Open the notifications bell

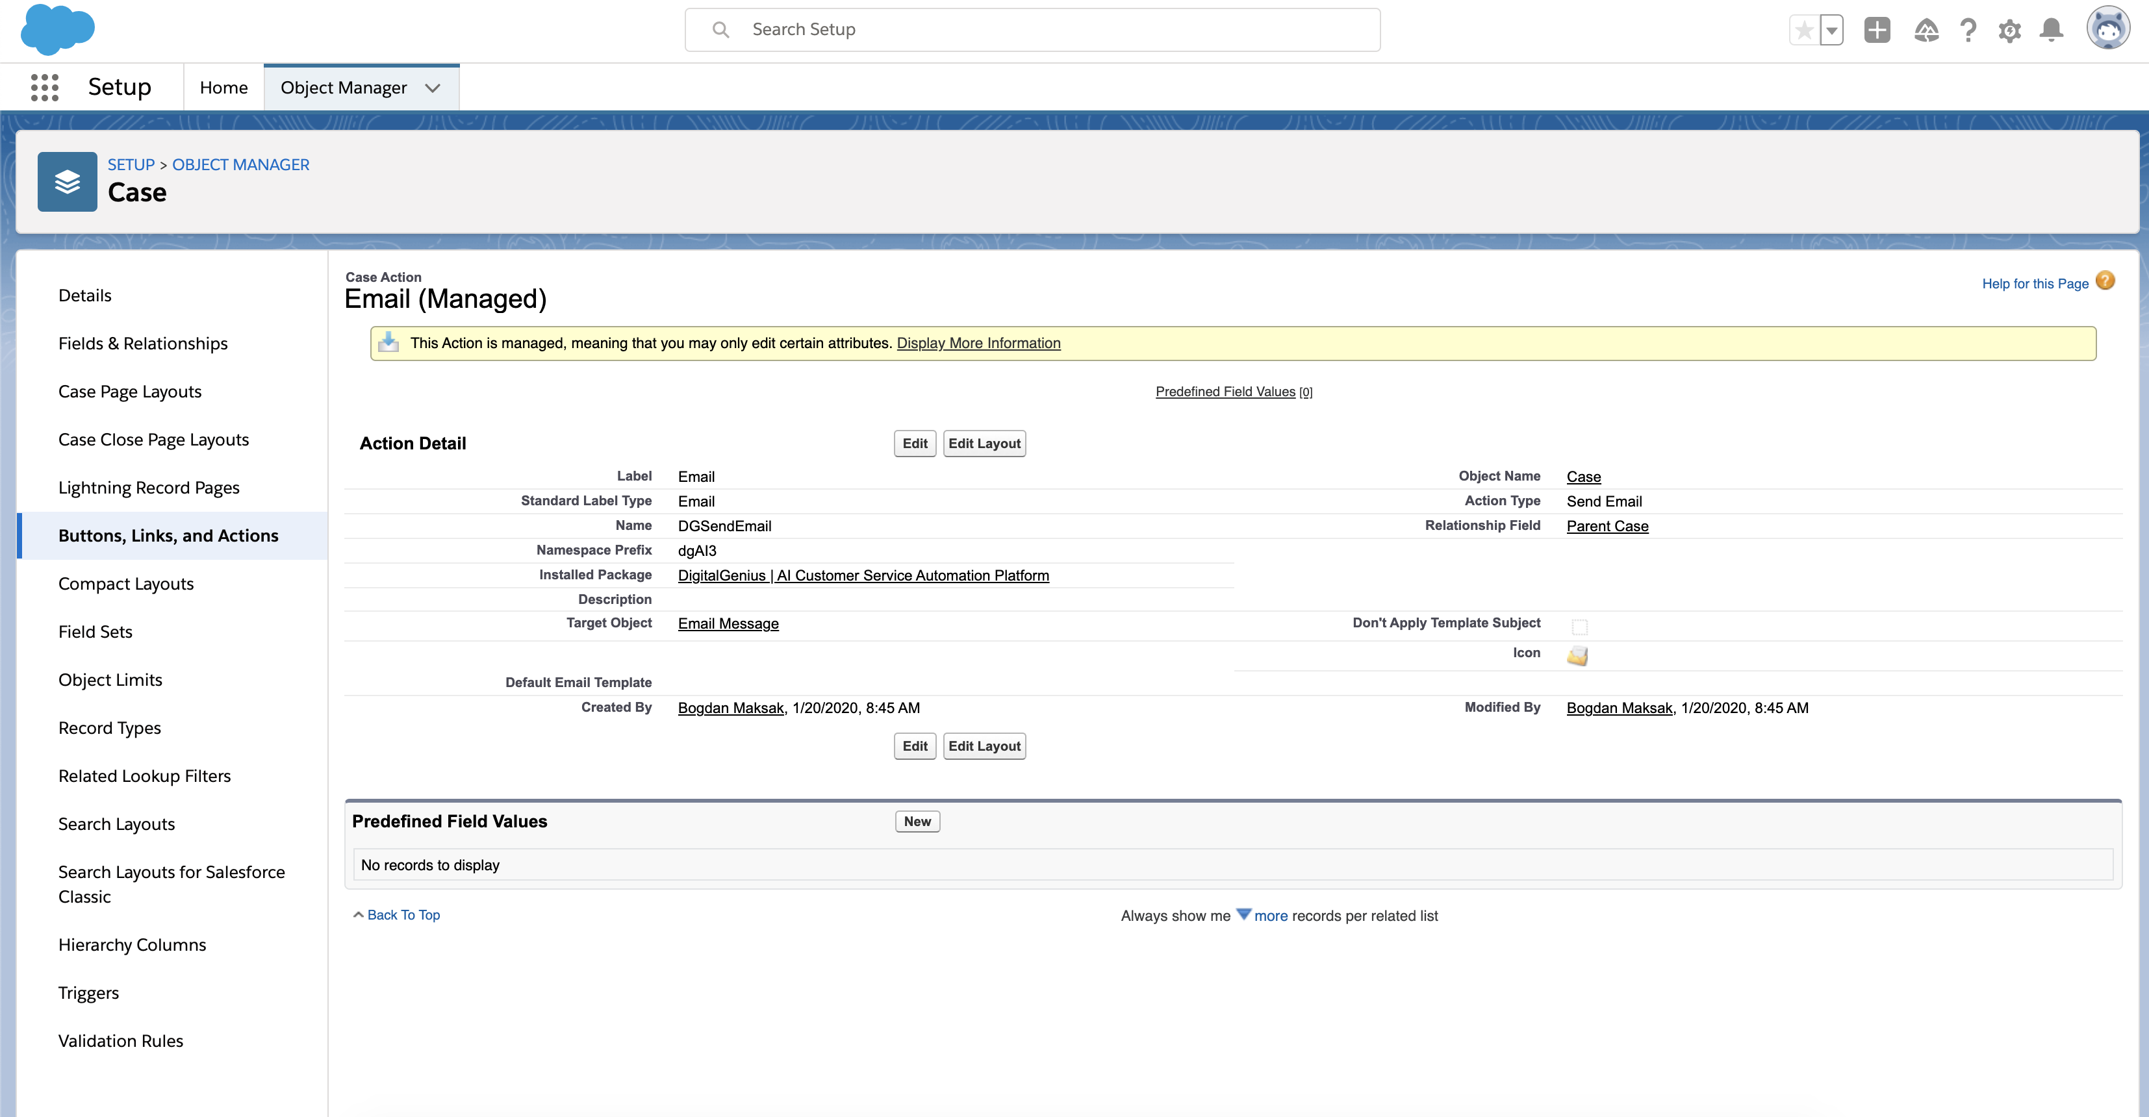point(2052,31)
